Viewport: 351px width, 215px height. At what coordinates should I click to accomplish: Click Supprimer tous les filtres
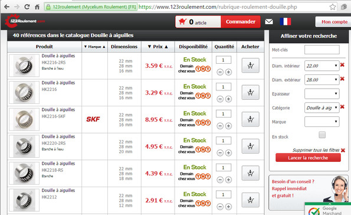pyautogui.click(x=319, y=150)
